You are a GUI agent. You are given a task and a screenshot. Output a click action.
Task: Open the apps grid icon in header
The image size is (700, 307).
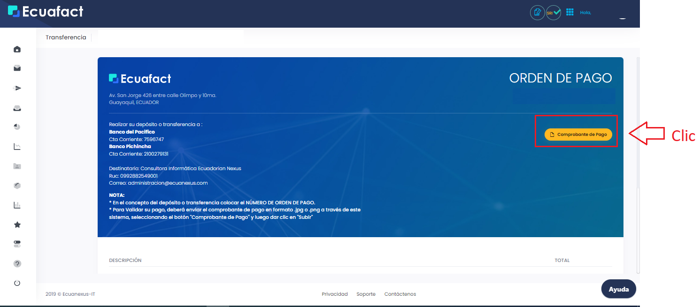click(x=570, y=12)
